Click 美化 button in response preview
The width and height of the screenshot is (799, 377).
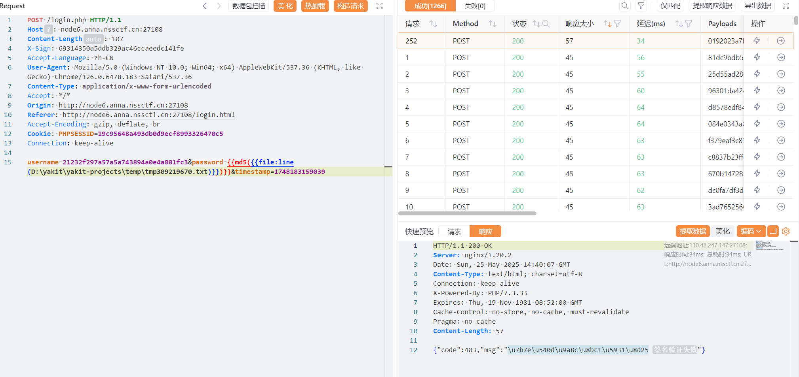pos(723,231)
